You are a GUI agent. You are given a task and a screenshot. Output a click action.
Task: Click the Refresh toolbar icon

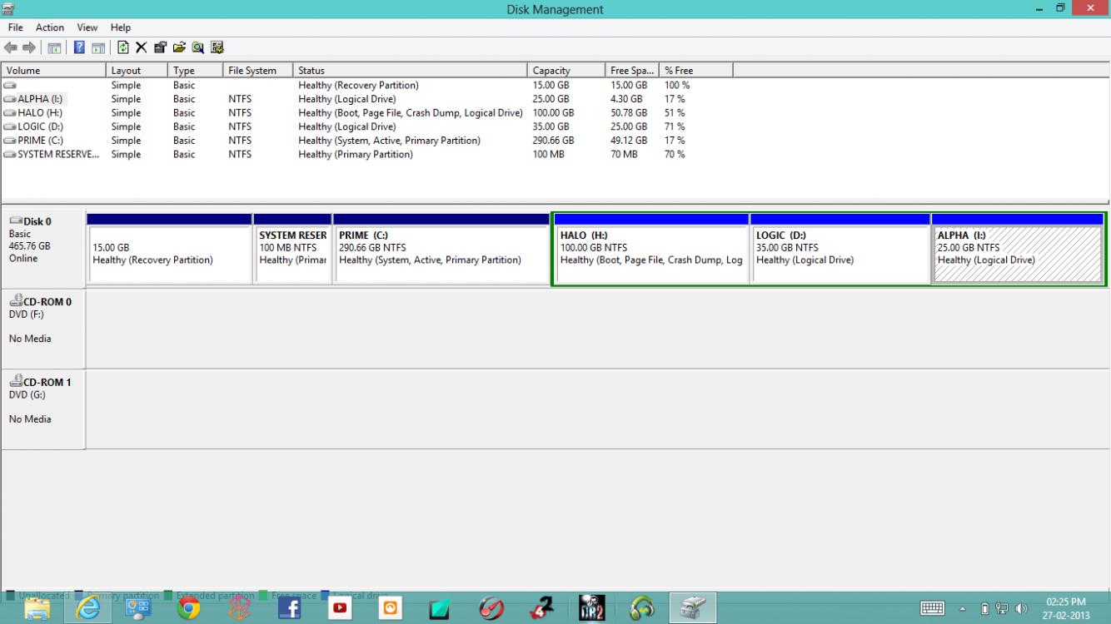point(123,47)
